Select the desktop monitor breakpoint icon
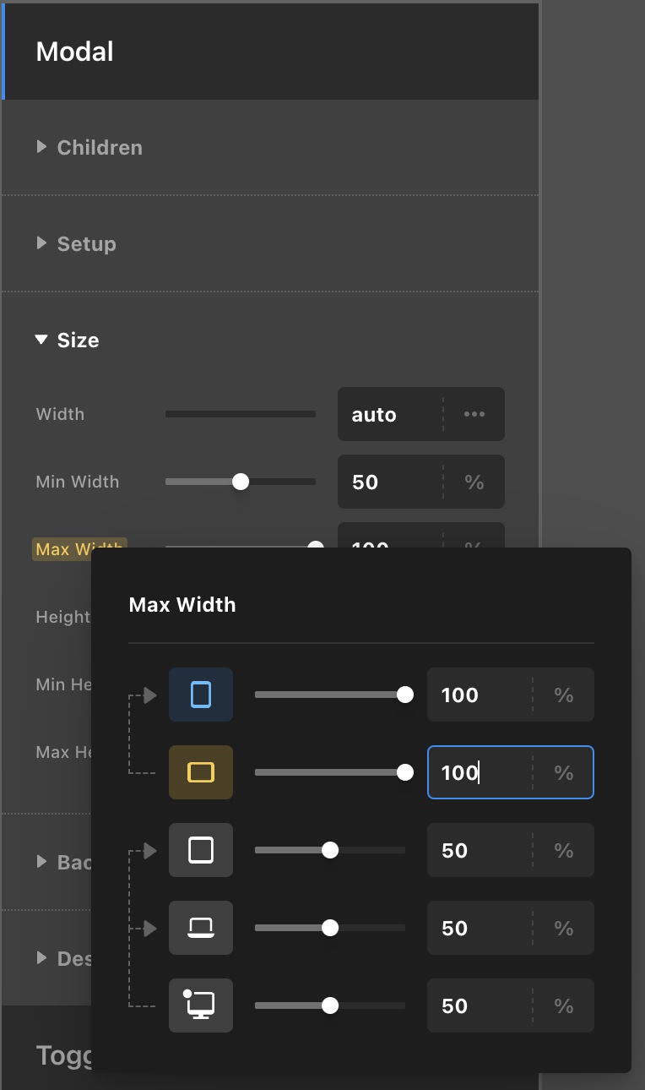Viewport: 645px width, 1090px height. pyautogui.click(x=201, y=1006)
